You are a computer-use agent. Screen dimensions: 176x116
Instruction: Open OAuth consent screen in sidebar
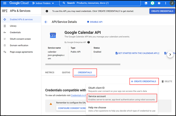[x=21, y=39]
